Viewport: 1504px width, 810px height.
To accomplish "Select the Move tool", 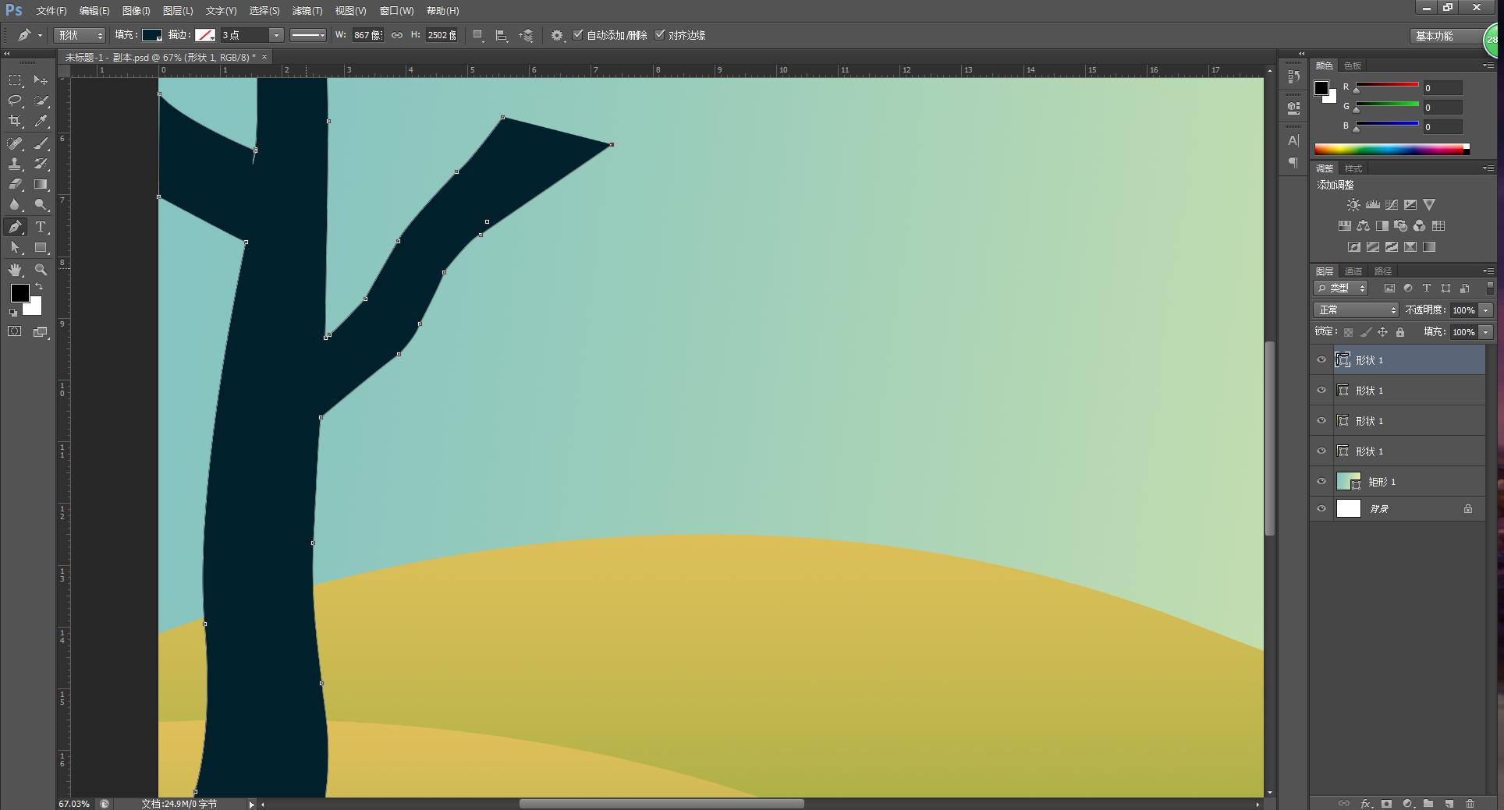I will 41,80.
